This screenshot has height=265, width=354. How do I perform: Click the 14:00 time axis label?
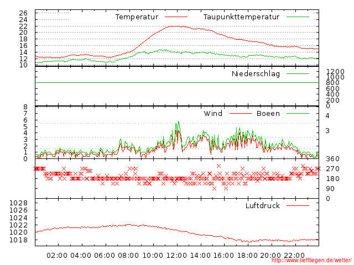200,256
